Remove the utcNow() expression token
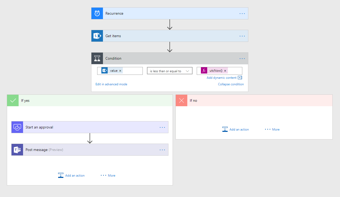This screenshot has width=340, height=197. click(225, 71)
